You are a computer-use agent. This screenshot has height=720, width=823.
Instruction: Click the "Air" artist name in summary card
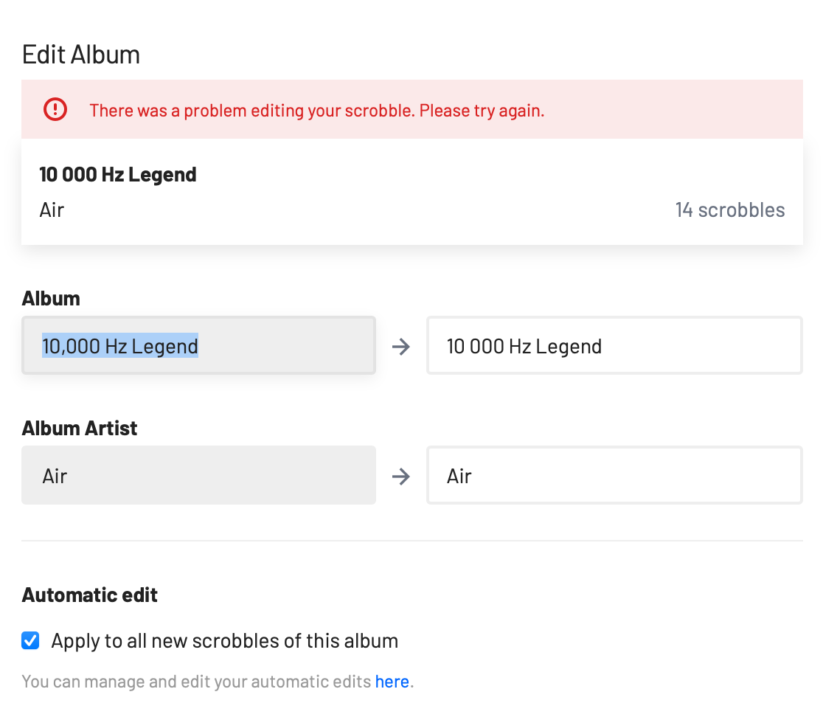52,210
